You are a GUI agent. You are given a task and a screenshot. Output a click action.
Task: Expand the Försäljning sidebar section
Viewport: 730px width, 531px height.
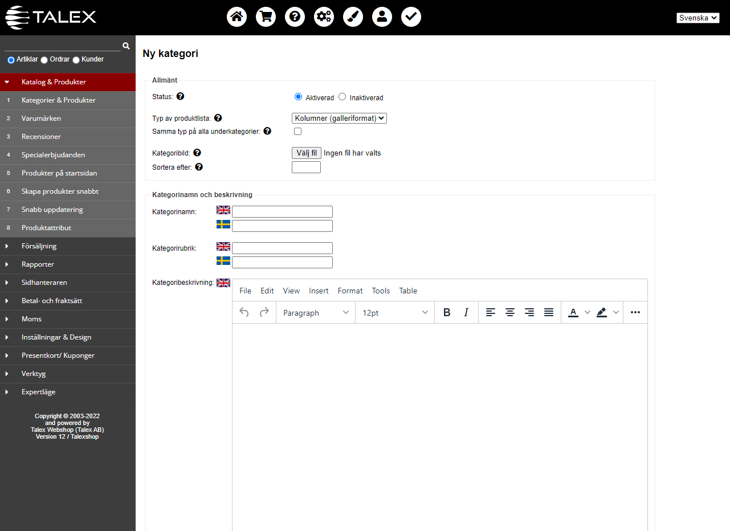coord(68,246)
